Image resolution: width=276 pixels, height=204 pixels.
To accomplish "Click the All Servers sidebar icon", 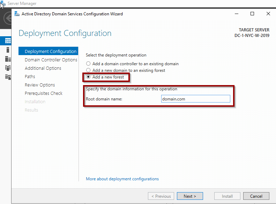I will pos(8,59).
